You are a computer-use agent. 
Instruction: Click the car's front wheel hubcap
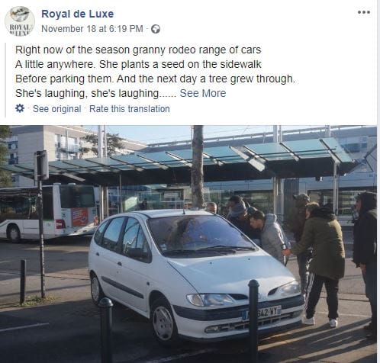[163, 323]
